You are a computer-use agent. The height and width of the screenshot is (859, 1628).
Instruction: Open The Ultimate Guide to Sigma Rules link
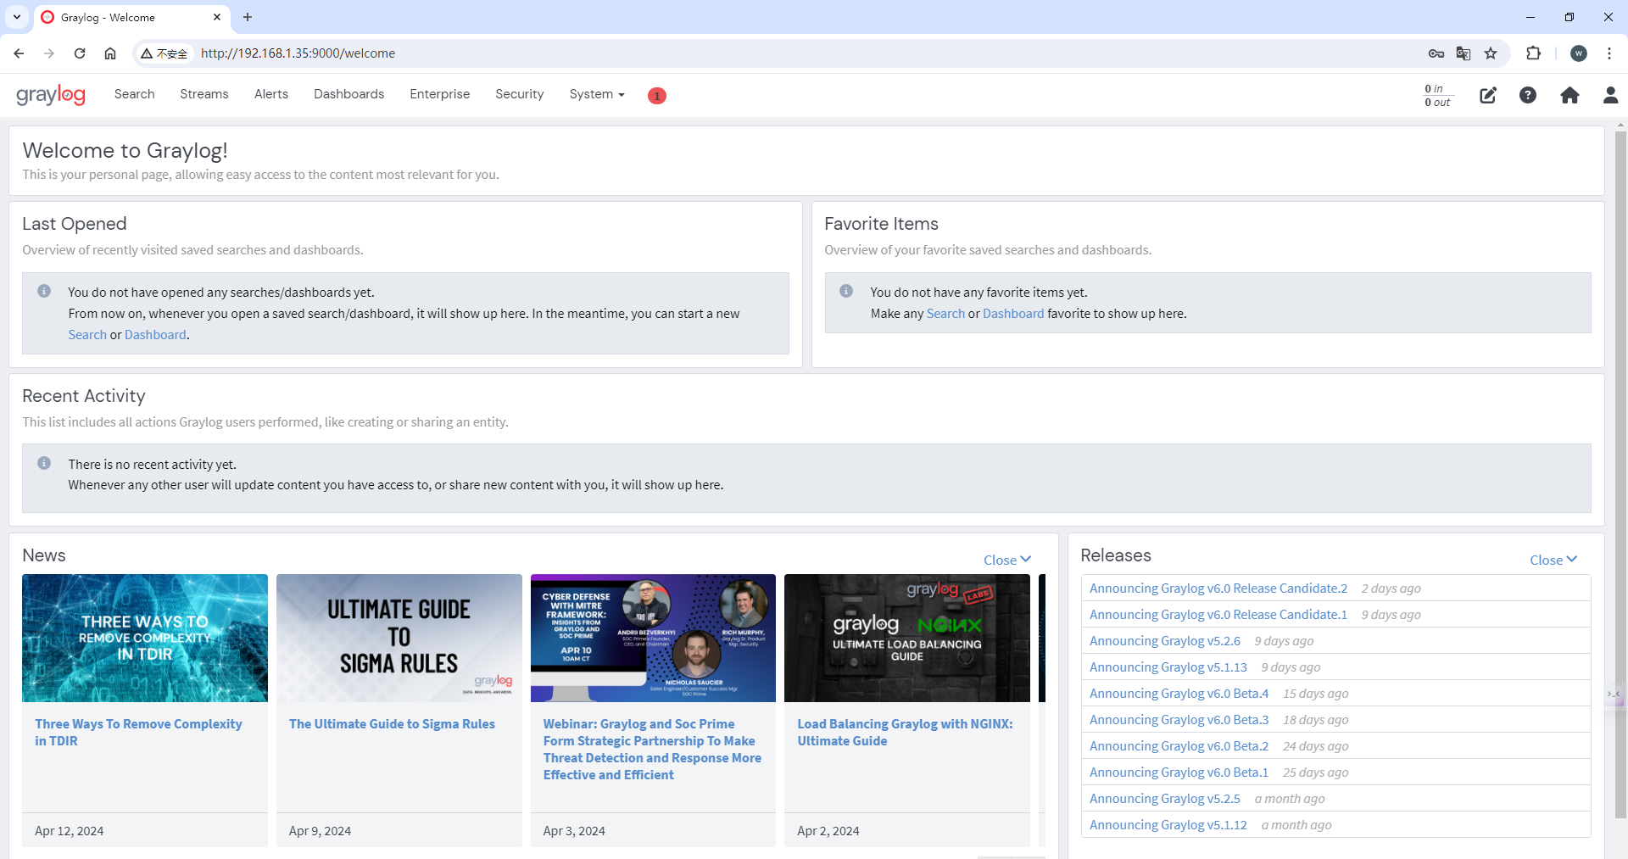[x=392, y=724]
